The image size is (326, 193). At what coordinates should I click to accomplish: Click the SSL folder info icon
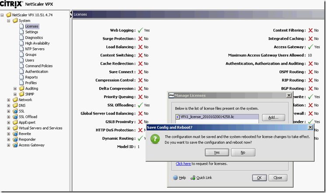(x=15, y=111)
